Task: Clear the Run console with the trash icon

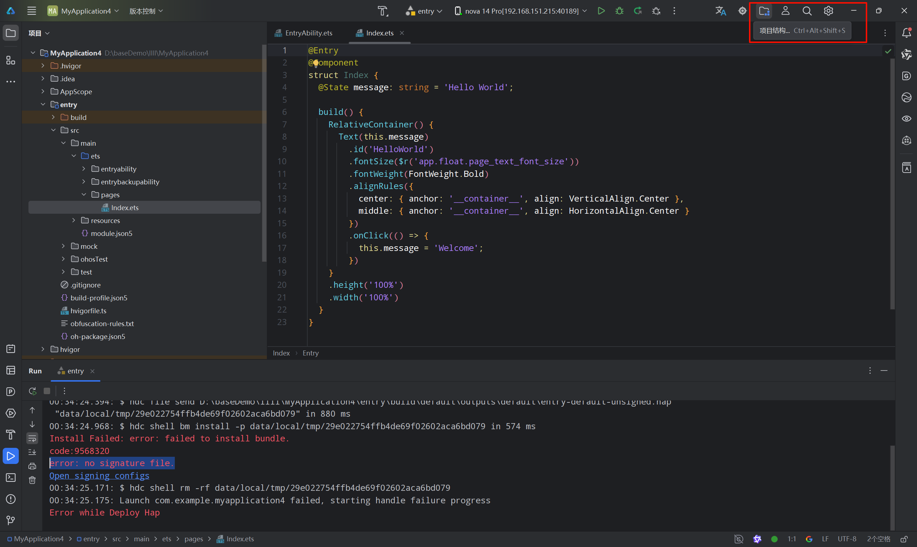Action: (x=33, y=480)
